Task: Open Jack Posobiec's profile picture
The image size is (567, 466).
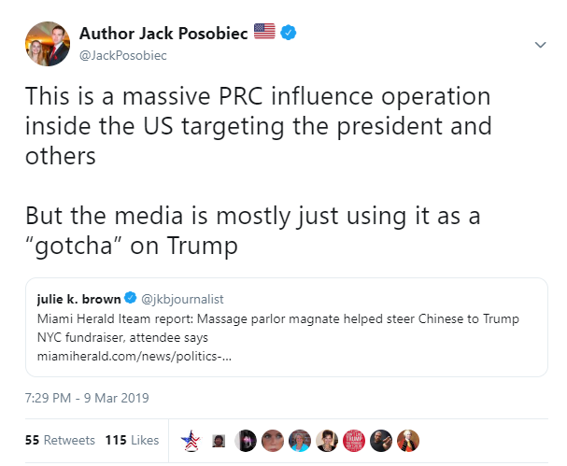Action: (48, 44)
